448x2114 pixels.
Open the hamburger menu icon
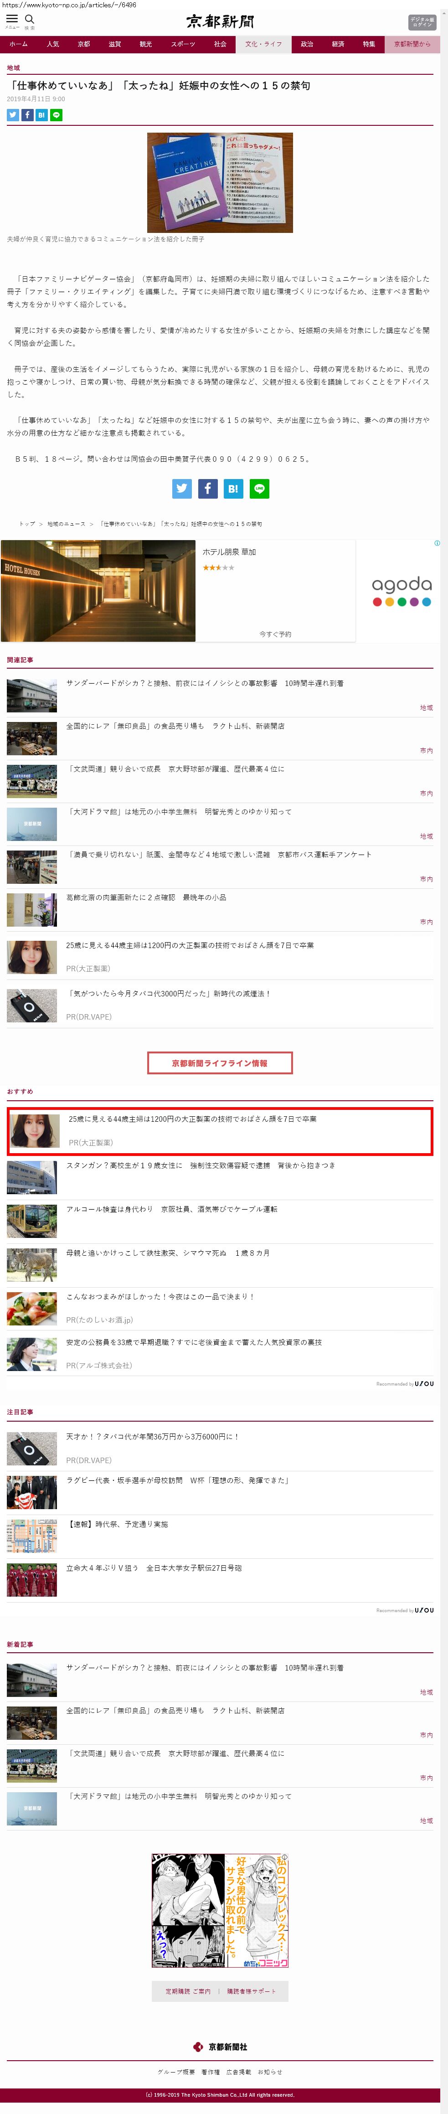point(11,19)
